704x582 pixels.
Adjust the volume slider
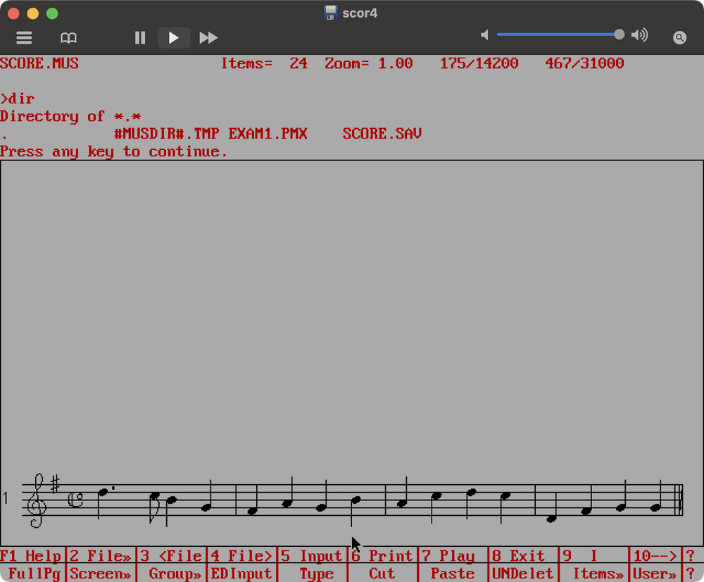[558, 34]
